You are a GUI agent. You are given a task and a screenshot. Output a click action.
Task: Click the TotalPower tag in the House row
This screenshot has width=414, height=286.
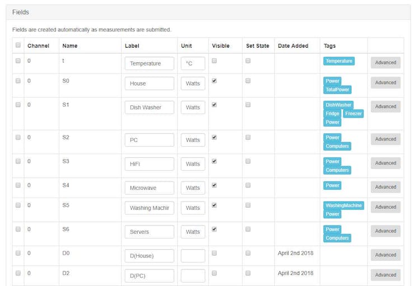(x=337, y=90)
